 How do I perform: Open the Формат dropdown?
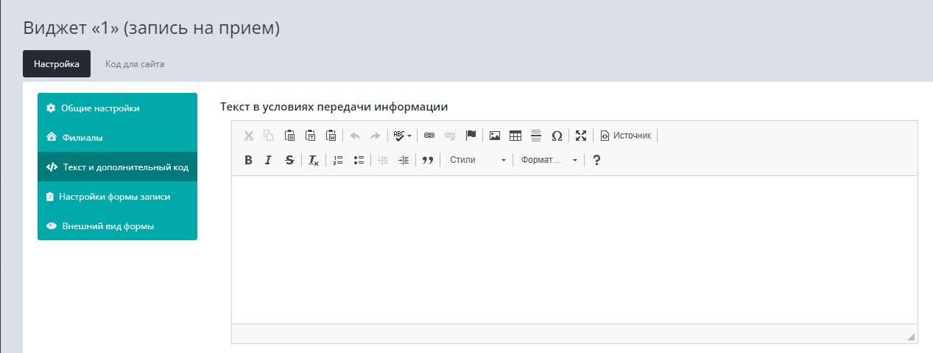point(549,160)
